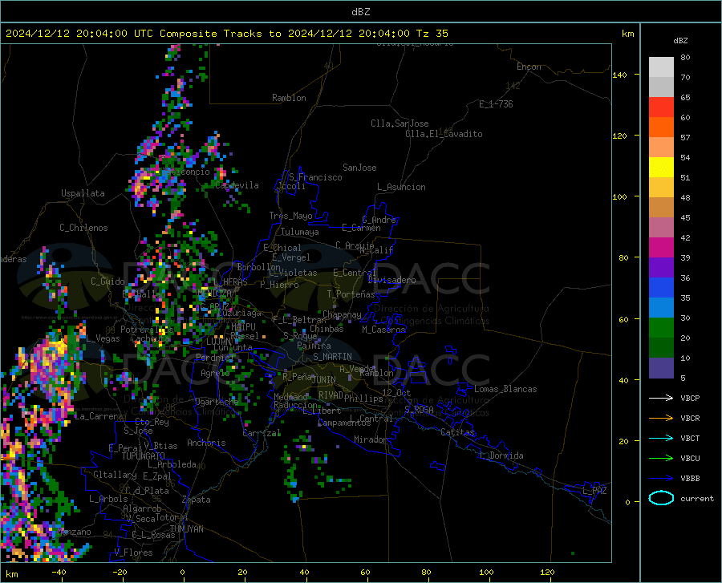Click the Divisadero map label
This screenshot has width=722, height=583.
(391, 280)
